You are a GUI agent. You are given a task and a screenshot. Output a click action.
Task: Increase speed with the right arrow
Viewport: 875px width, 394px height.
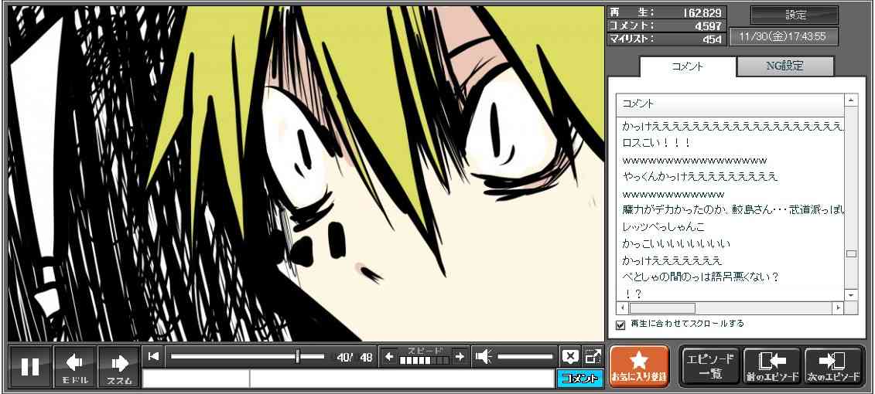tap(460, 356)
